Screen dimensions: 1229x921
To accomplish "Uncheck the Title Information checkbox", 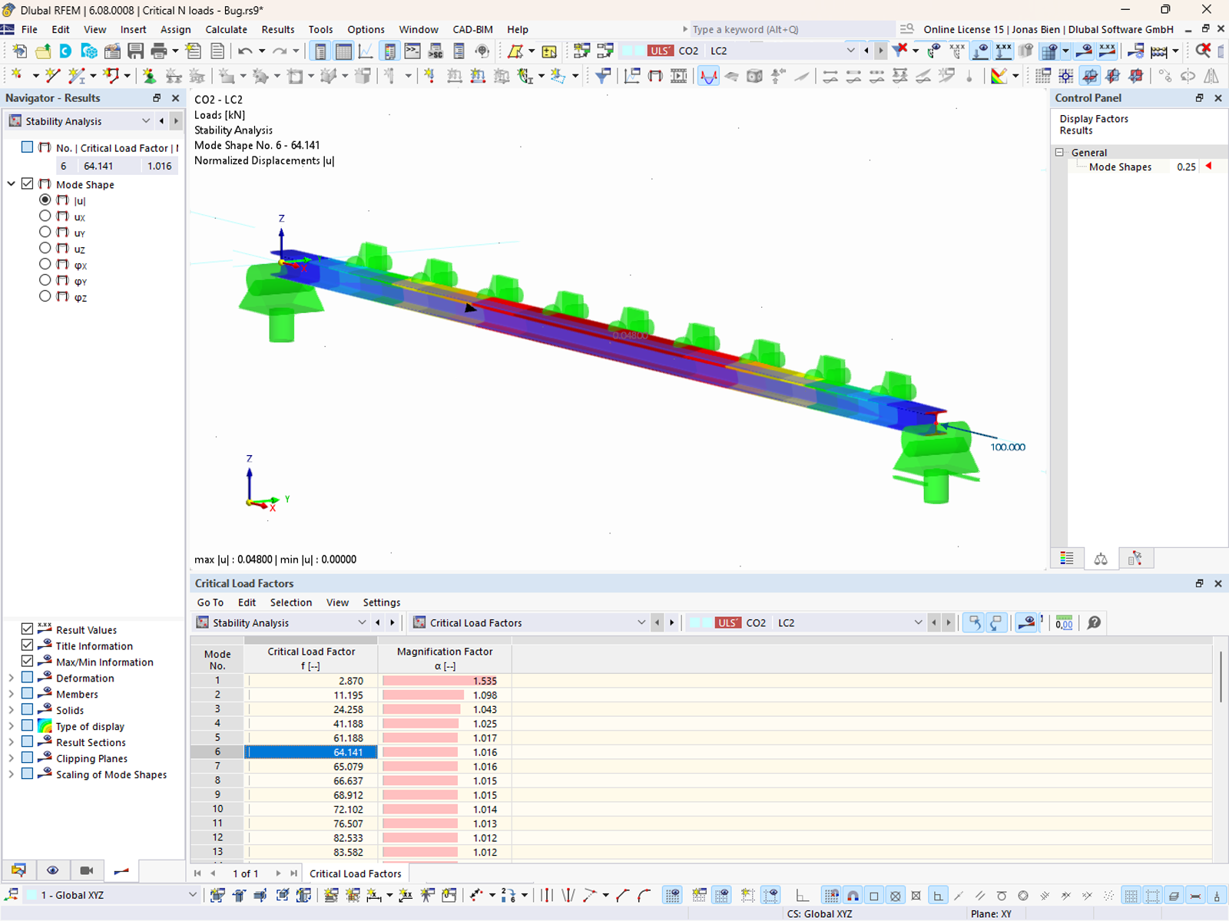I will (x=28, y=645).
